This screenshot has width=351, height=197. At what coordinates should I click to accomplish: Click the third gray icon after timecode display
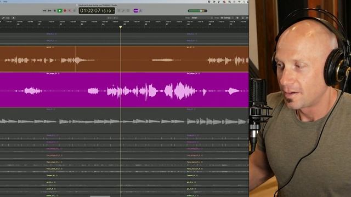[128, 10]
